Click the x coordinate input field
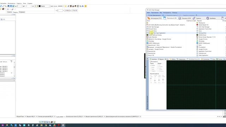 pos(60,11)
